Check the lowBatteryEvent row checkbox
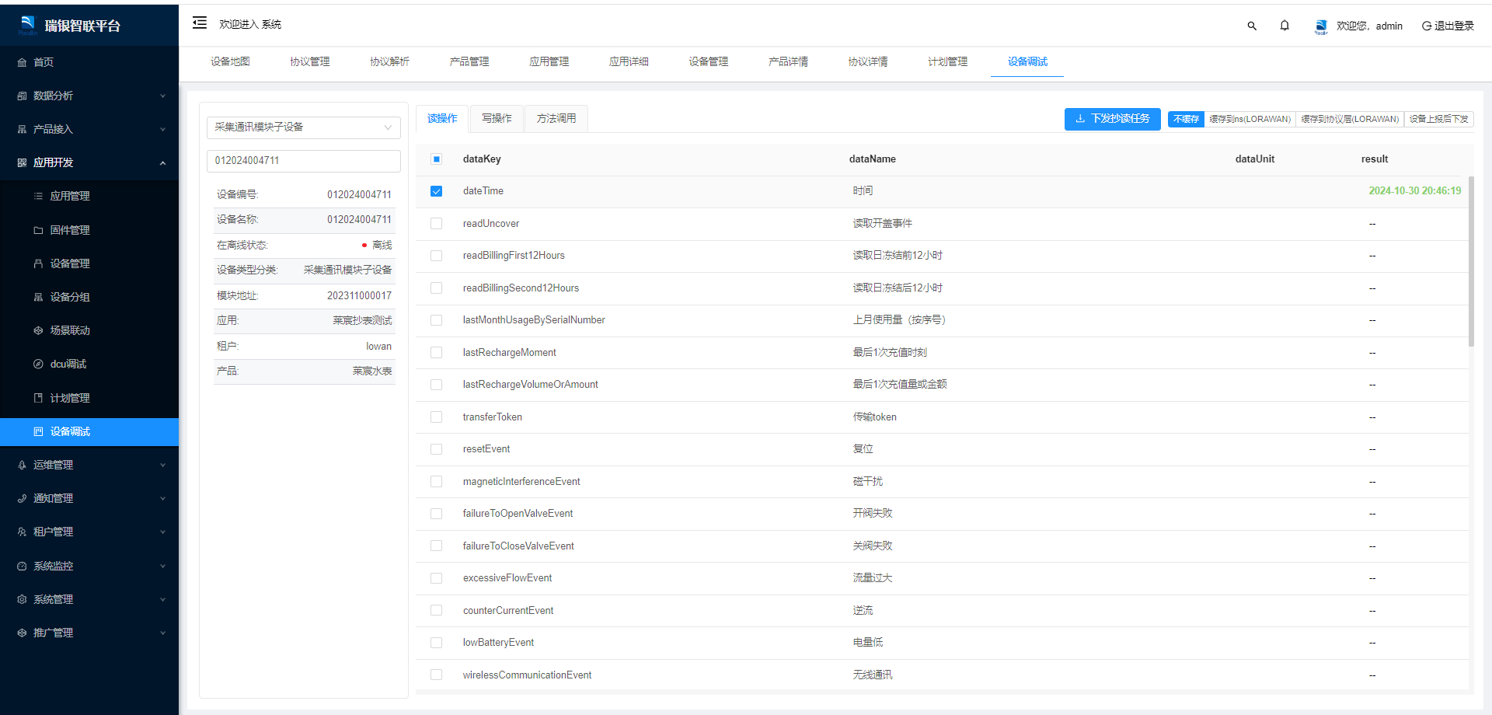Viewport: 1492px width, 715px height. click(436, 643)
